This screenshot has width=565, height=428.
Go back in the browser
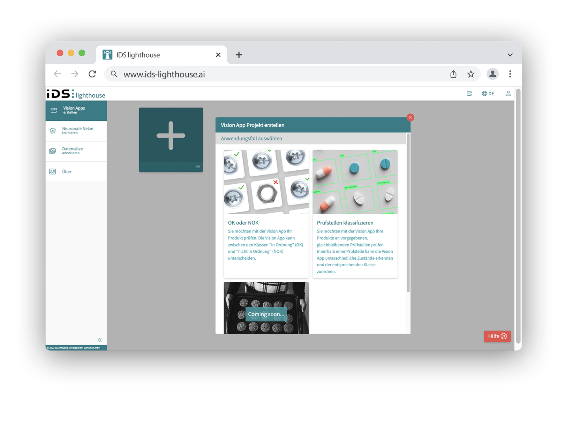pyautogui.click(x=58, y=74)
